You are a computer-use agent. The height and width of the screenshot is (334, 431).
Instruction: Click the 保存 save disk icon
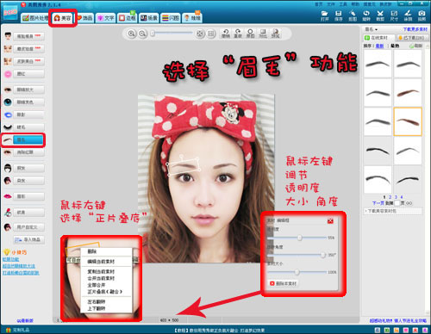point(339,15)
